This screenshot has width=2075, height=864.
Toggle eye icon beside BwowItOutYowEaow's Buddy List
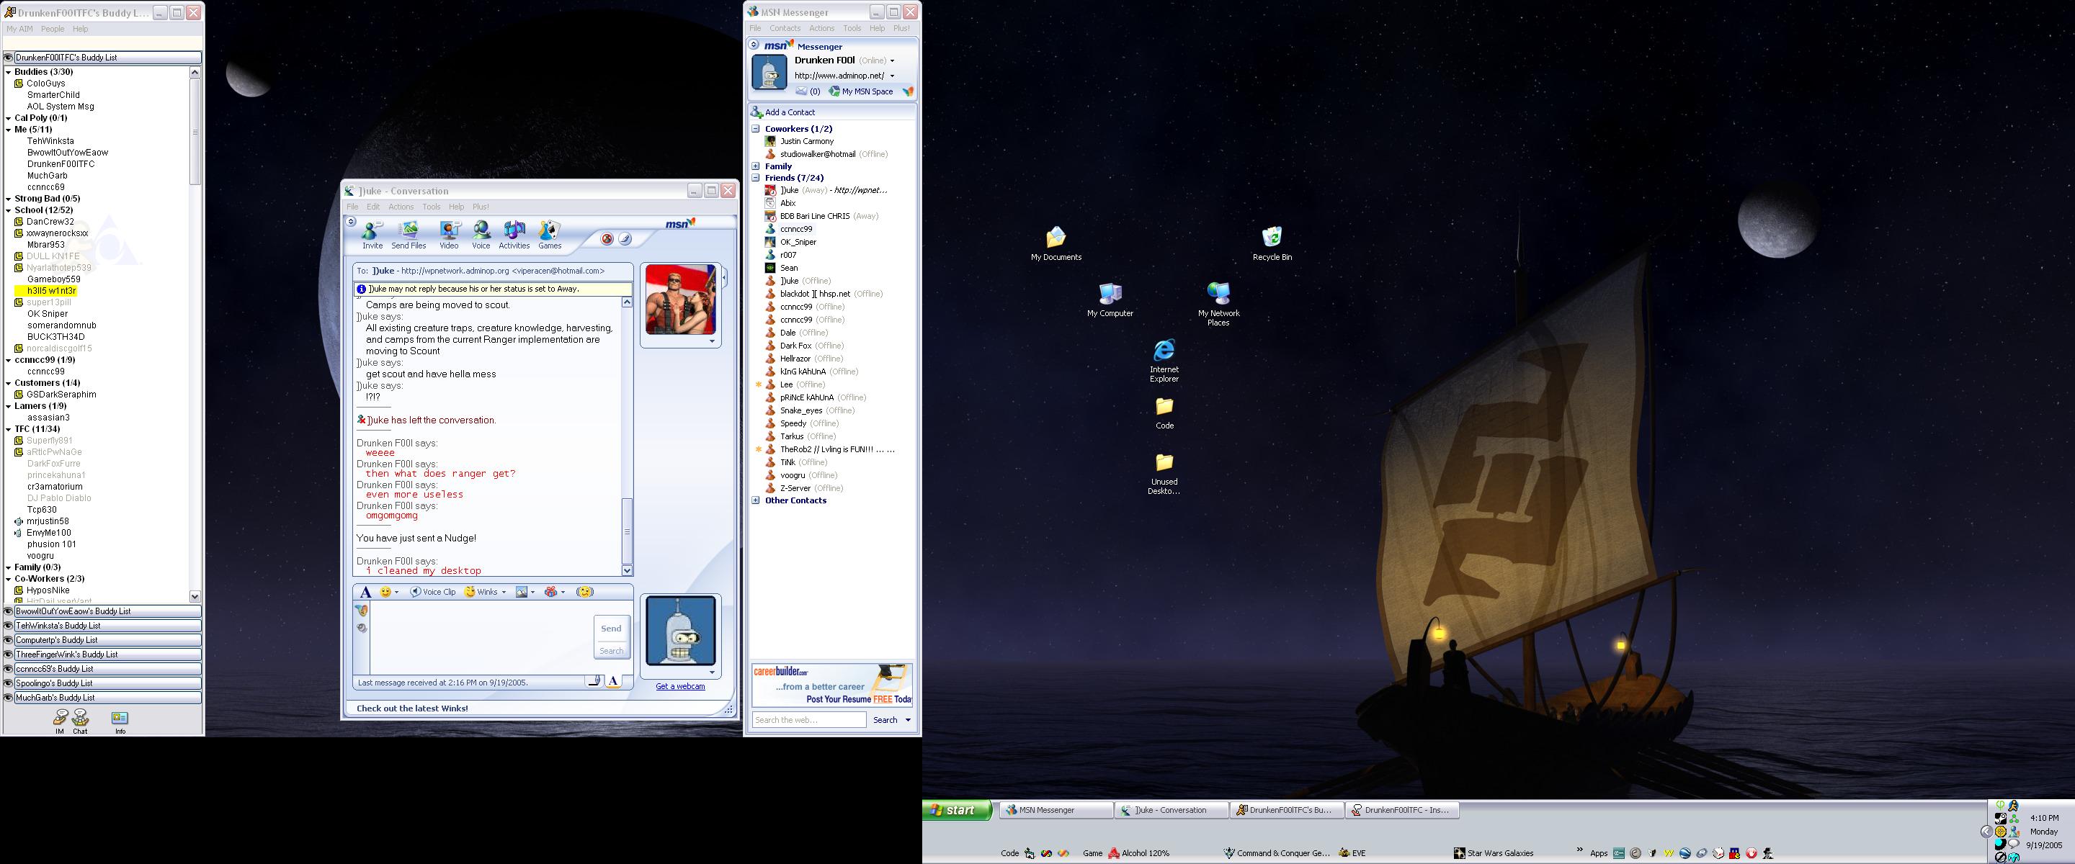(9, 611)
